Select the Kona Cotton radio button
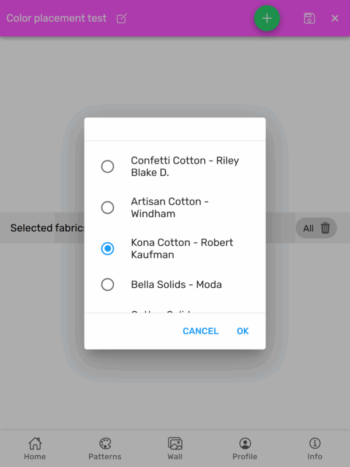Image resolution: width=350 pixels, height=467 pixels. 107,249
